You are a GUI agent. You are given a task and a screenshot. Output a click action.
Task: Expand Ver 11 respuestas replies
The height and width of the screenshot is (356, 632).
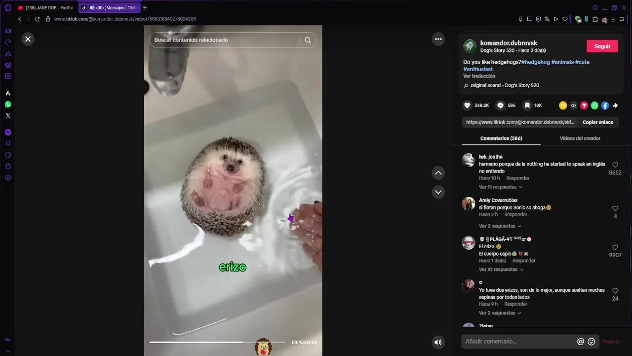(x=501, y=187)
